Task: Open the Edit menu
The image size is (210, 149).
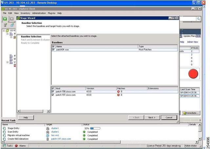Action: click(x=10, y=13)
